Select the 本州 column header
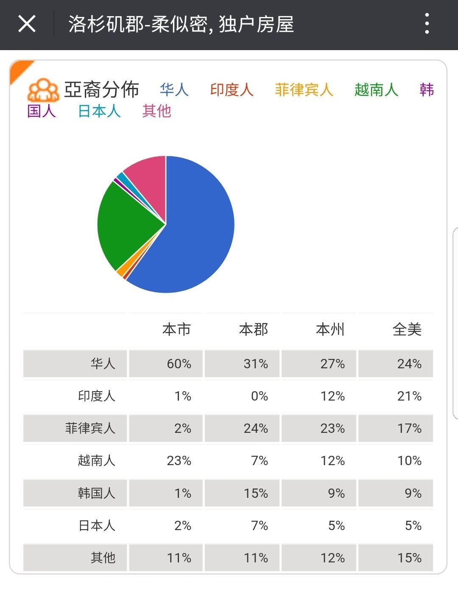The width and height of the screenshot is (458, 590). coord(330,329)
